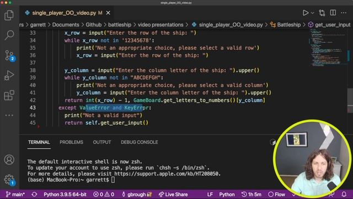Open the Explorer view in the activity bar
The image size is (353, 199).
pos(9,15)
